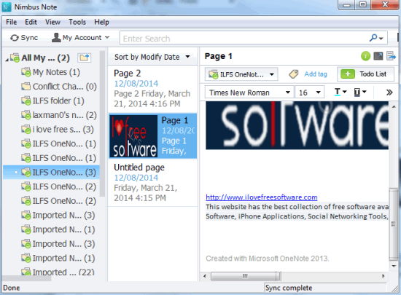The width and height of the screenshot is (401, 295).
Task: Show more formatting tools chevron
Action: coord(389,93)
